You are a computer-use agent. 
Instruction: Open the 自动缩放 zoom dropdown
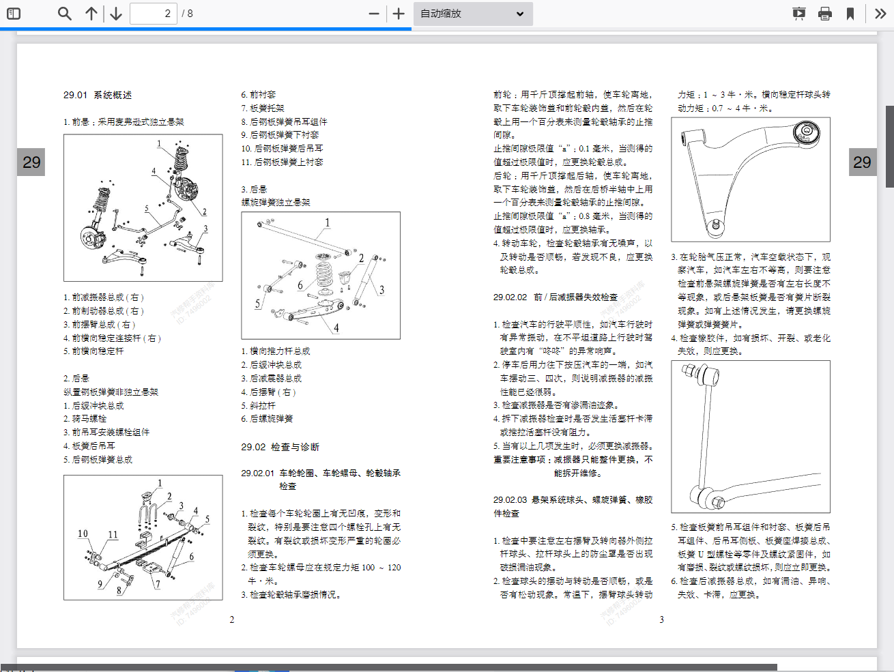click(472, 14)
